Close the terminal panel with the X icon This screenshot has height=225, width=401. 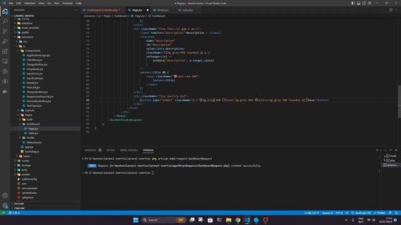pos(396,150)
